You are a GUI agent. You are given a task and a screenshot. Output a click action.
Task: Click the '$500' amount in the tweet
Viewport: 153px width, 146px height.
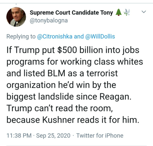[x=67, y=50]
